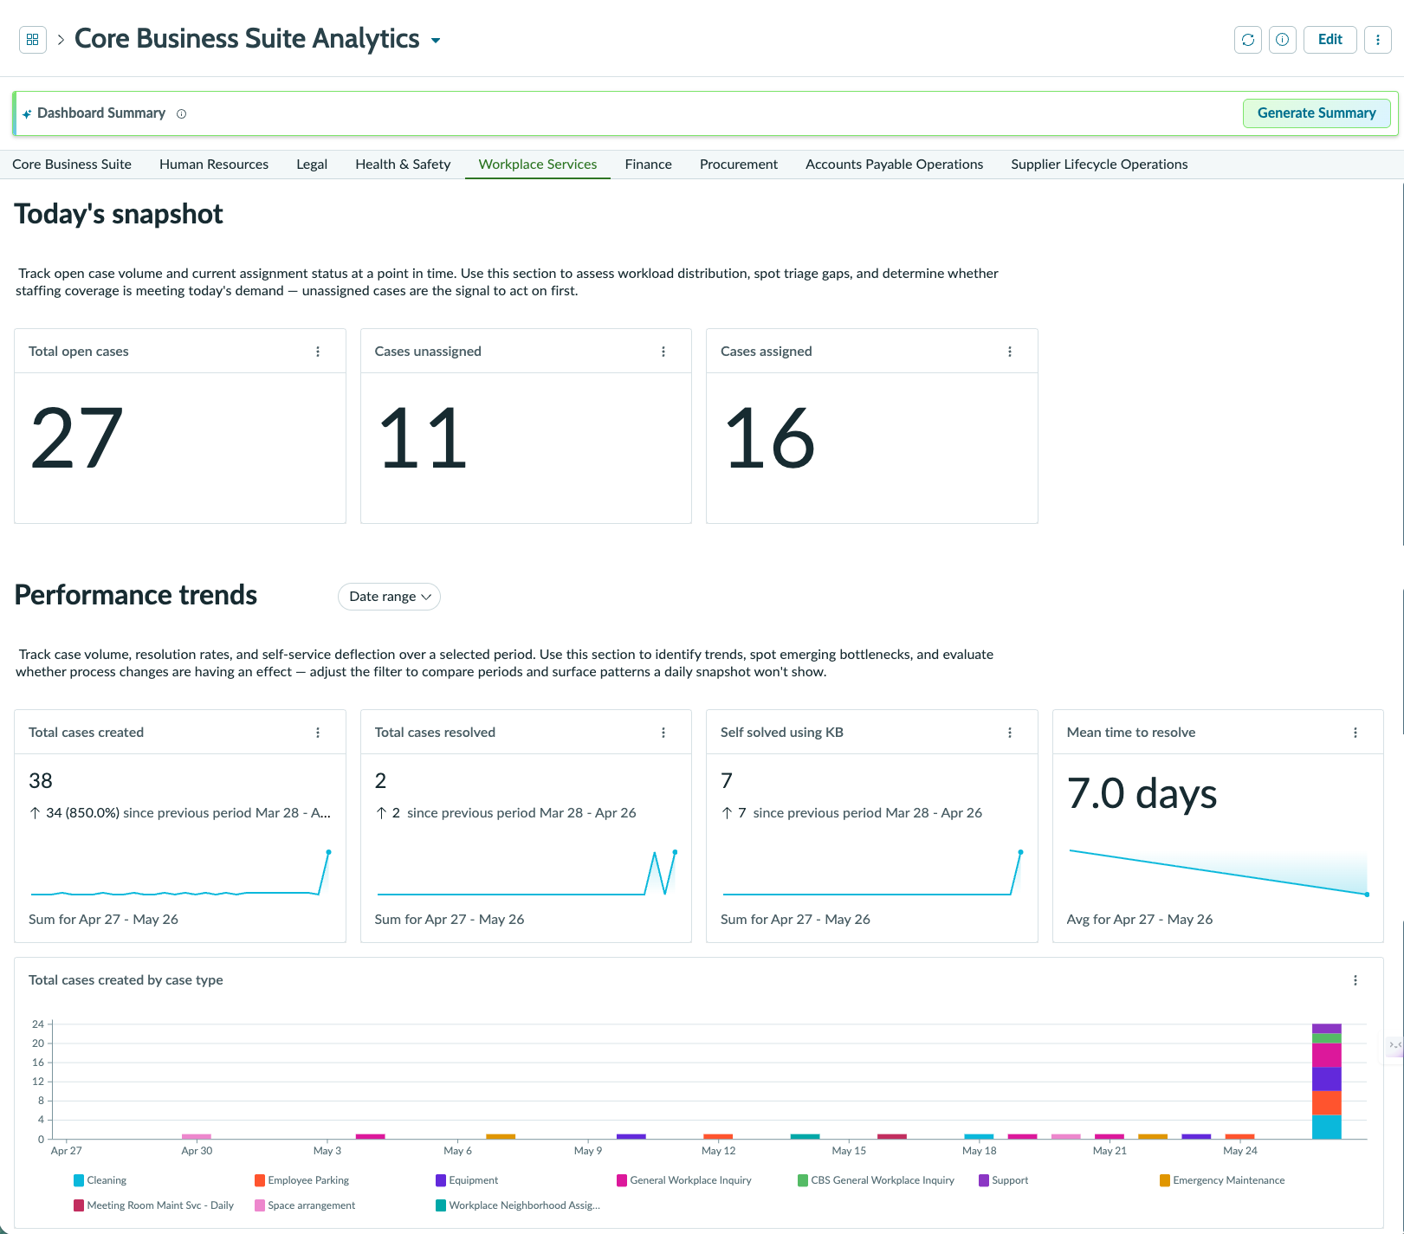Open Total cases resolved card menu

[x=663, y=733]
